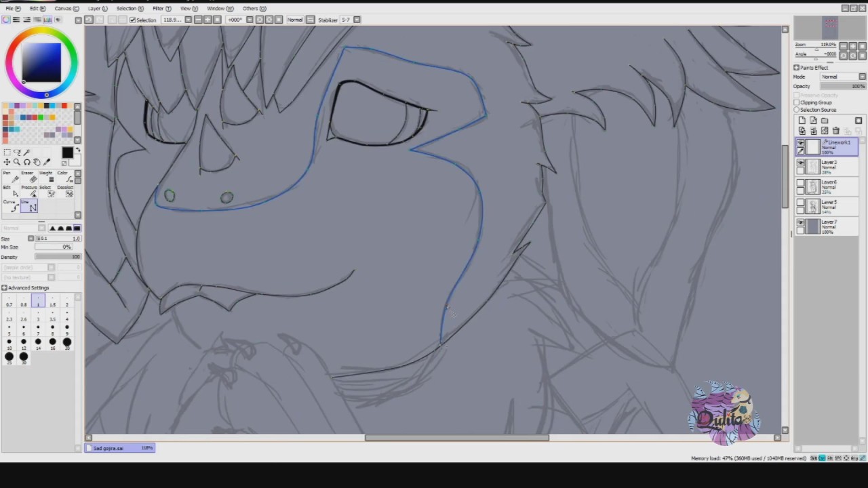Expand the Advanced Settings section
This screenshot has width=868, height=488.
26,288
